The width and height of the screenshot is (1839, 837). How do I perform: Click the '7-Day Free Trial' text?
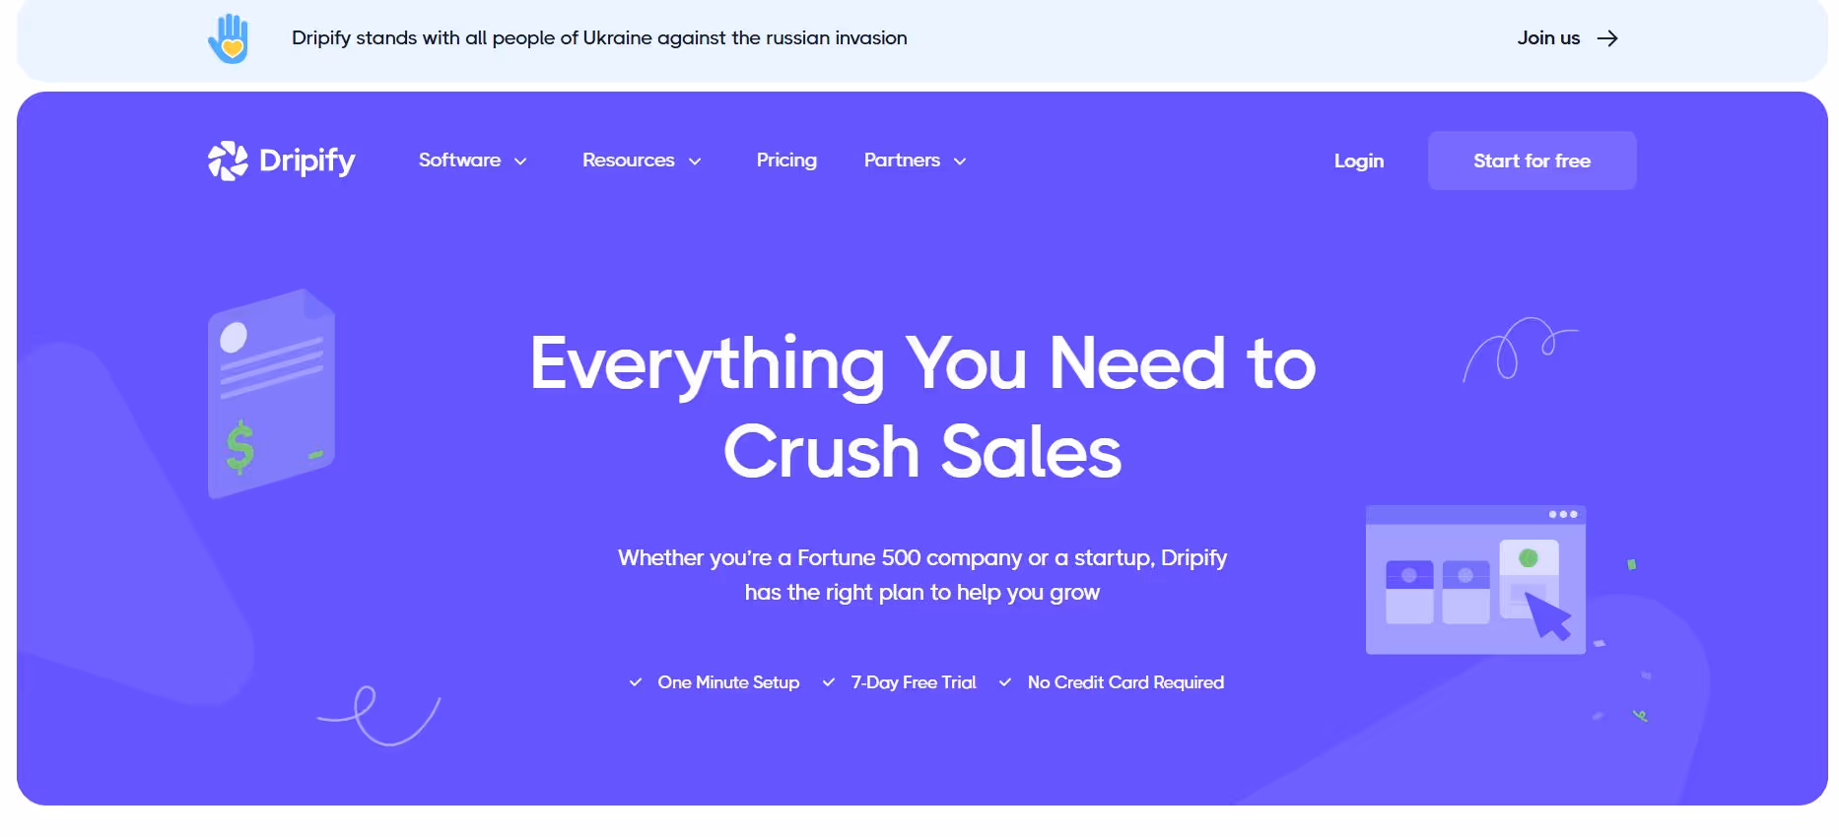click(x=913, y=682)
